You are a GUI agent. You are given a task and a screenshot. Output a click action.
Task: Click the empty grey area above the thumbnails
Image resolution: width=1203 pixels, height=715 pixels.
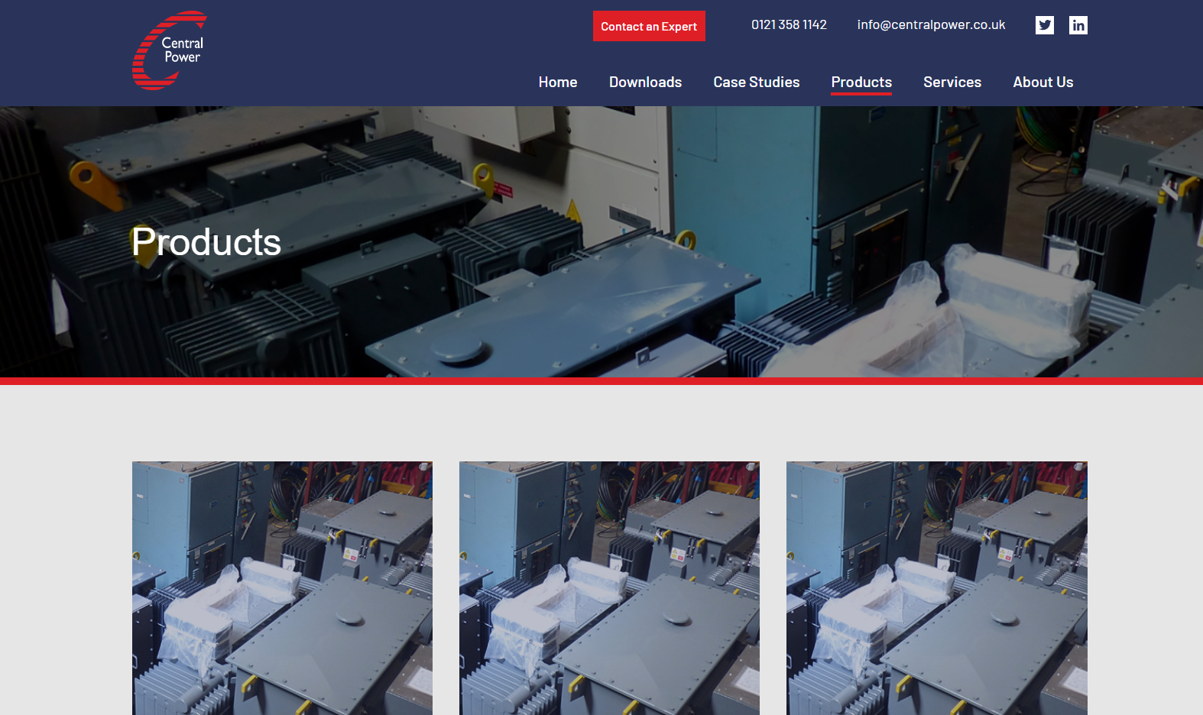click(x=601, y=422)
